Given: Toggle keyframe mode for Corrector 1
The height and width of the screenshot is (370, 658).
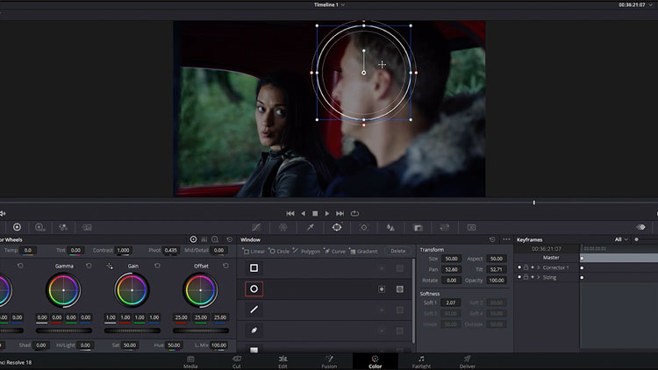Looking at the screenshot, I should pos(533,267).
